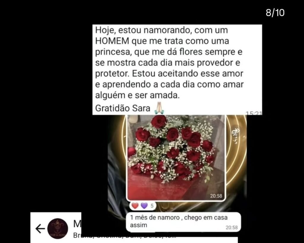Image resolution: width=304 pixels, height=243 pixels.
Task: Tap the 8/10 slide counter
Action: [x=275, y=13]
